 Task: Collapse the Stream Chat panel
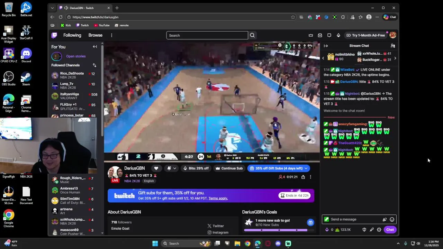(x=326, y=46)
